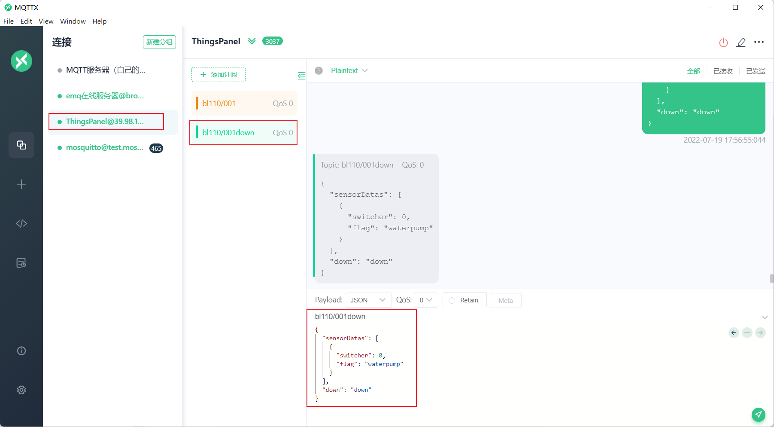Go to the previous payload history with the left arrow
The width and height of the screenshot is (774, 427).
(x=734, y=332)
